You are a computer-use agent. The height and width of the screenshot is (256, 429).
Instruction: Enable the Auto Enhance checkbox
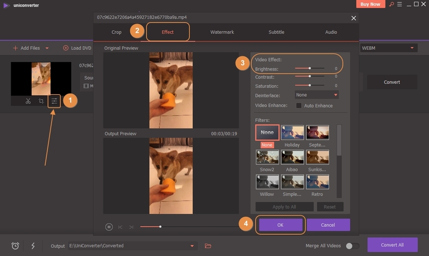pos(299,106)
